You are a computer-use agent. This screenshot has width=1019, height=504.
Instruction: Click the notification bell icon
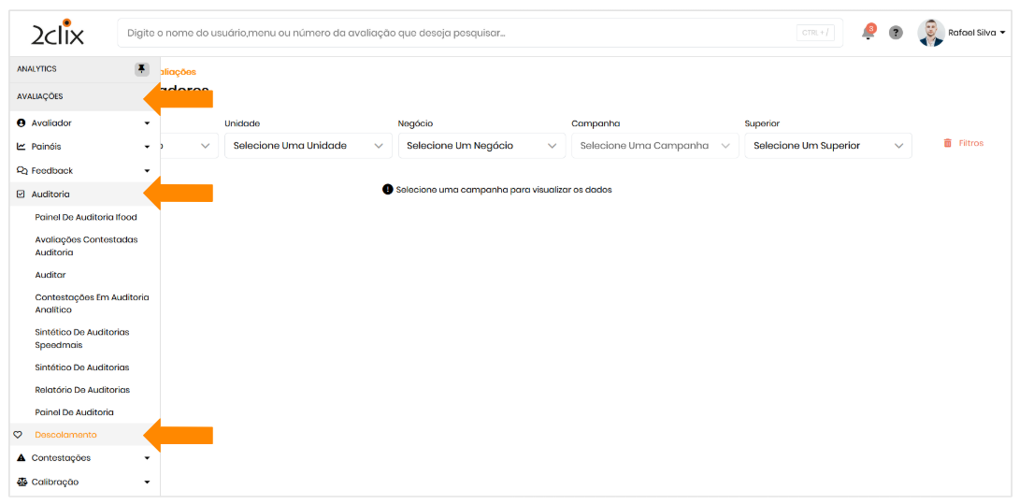(868, 34)
